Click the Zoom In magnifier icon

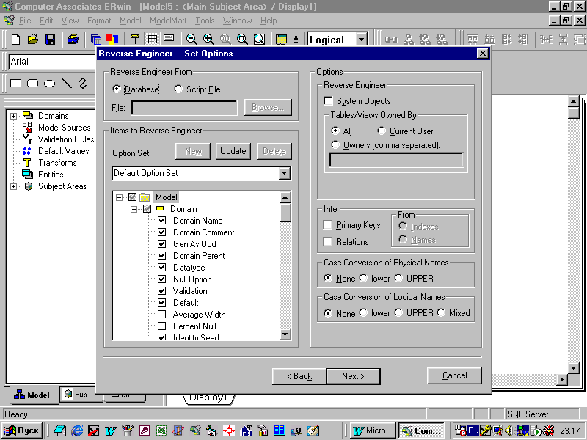coord(208,40)
